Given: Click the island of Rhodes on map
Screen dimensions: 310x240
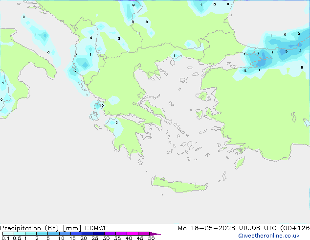Looking at the screenshot, I should tap(240, 163).
